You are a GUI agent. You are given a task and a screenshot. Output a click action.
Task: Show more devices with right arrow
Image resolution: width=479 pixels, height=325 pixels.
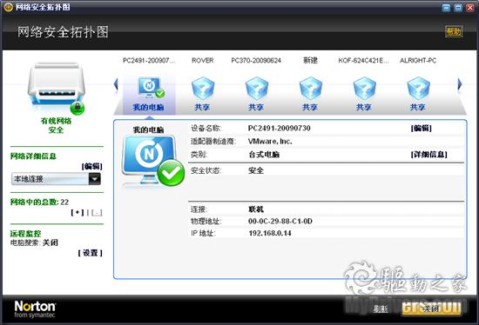click(460, 84)
